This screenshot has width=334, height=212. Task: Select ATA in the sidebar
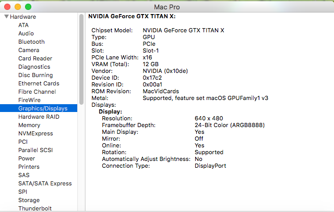pyautogui.click(x=23, y=25)
